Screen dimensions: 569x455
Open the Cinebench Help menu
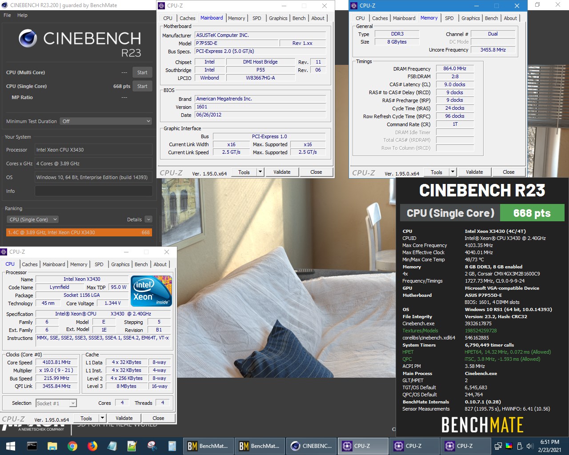(x=22, y=15)
